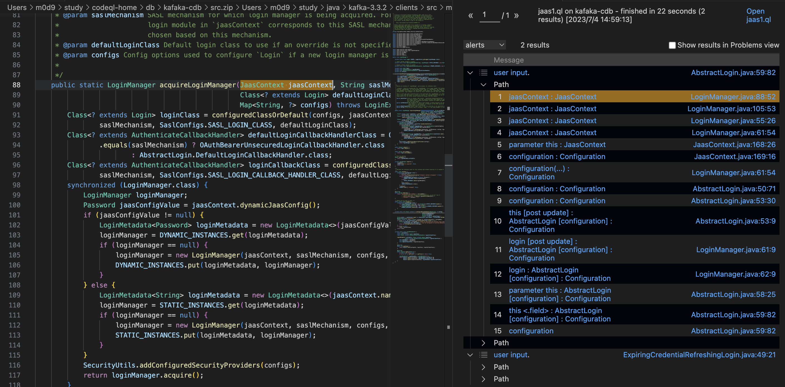Enable Show results in Problems view checkbox
The width and height of the screenshot is (785, 387).
672,45
